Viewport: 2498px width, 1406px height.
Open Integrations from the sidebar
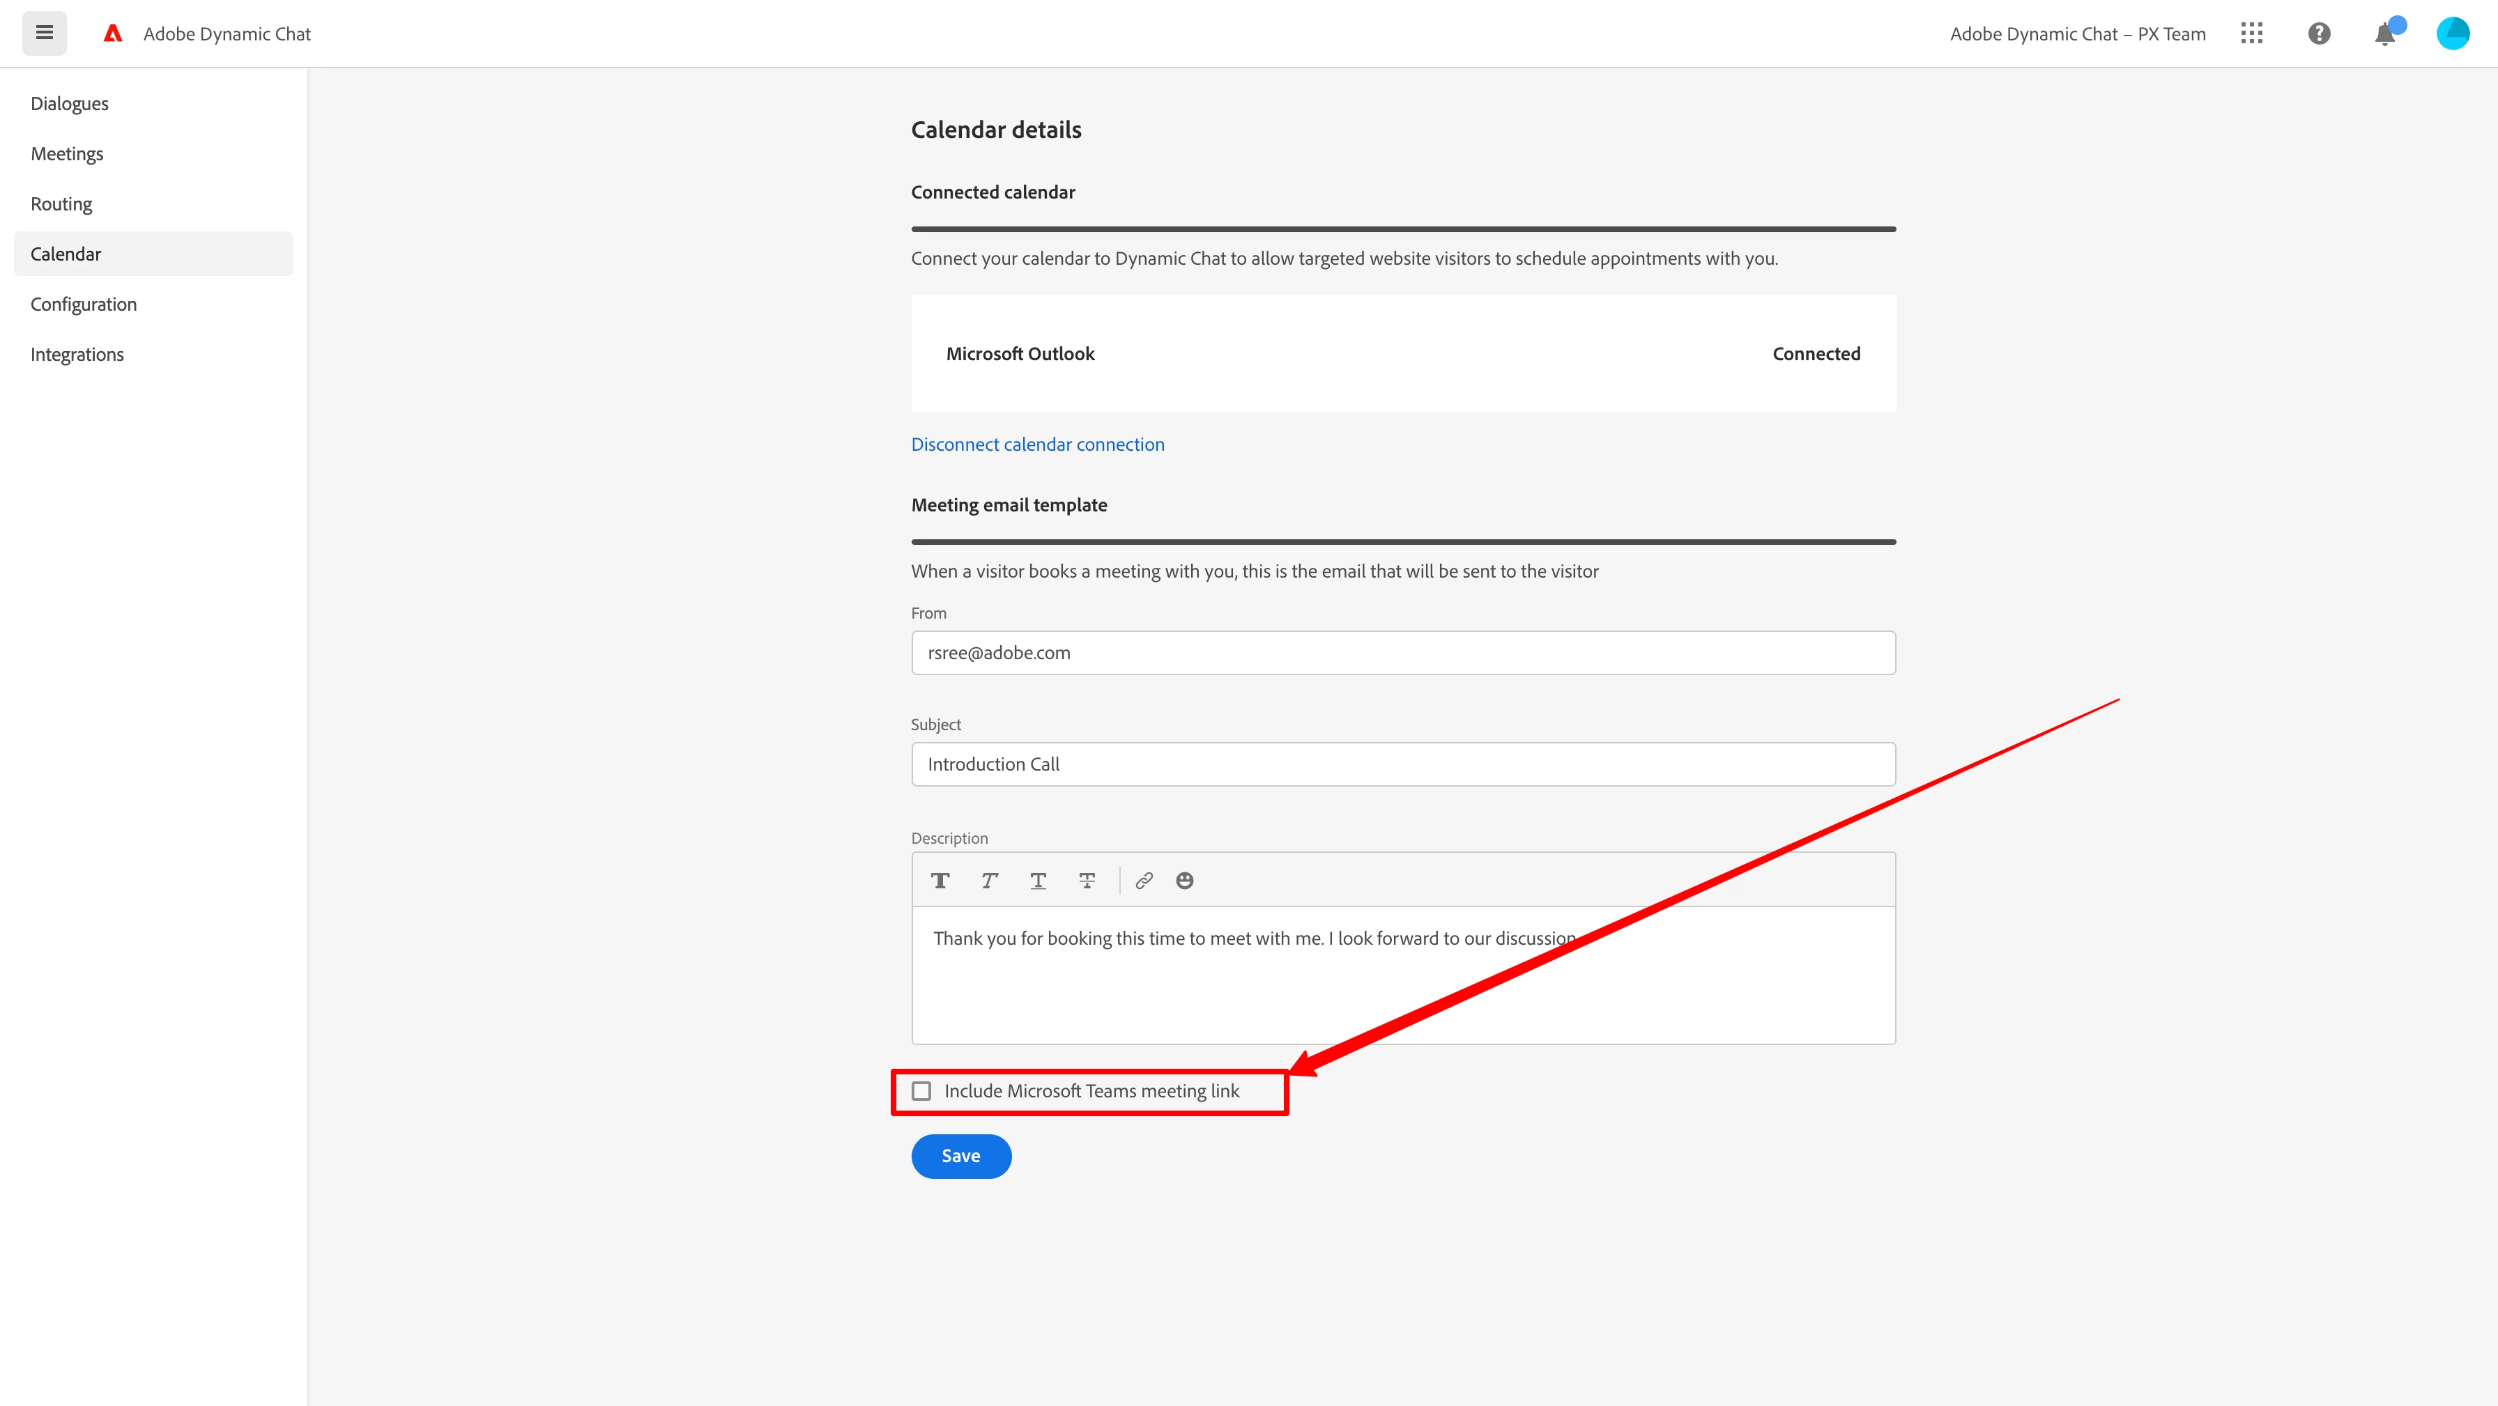(77, 355)
